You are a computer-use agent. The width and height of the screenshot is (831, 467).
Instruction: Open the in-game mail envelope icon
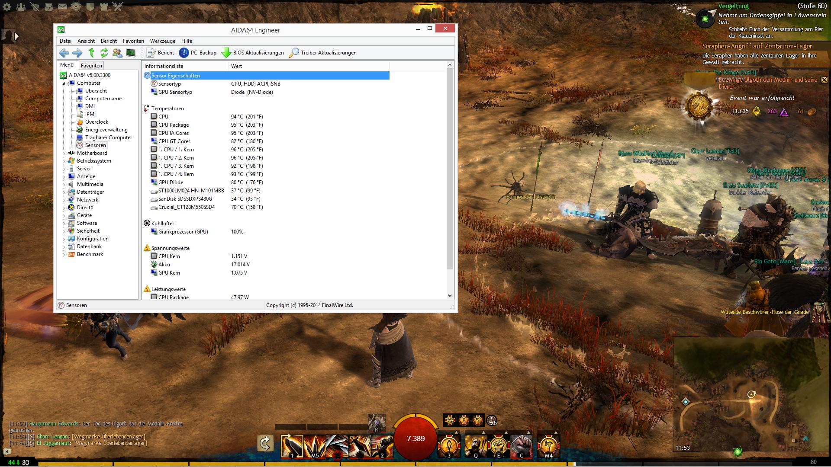click(62, 6)
